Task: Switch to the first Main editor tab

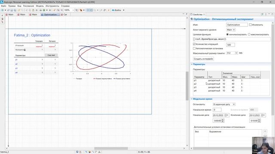Action: pyautogui.click(x=9, y=15)
